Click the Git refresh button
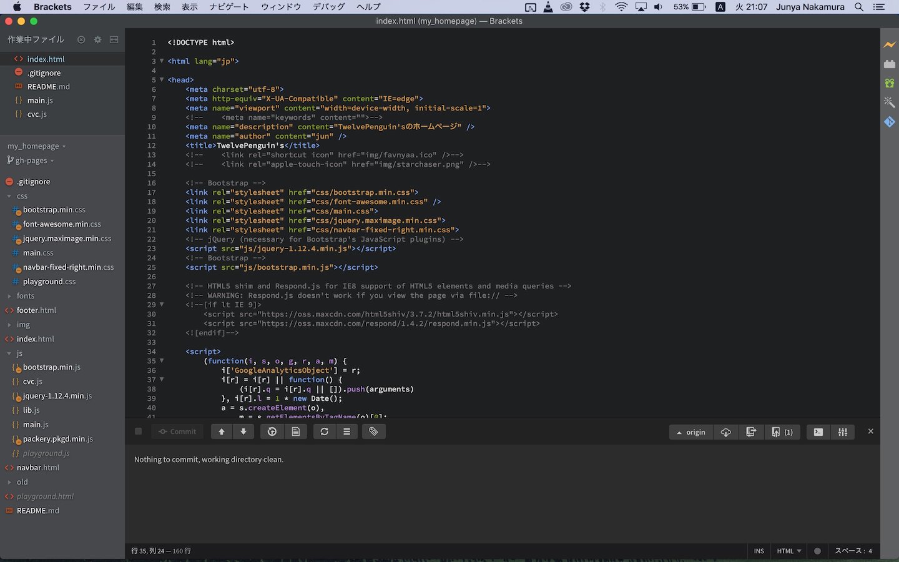This screenshot has width=899, height=562. click(324, 431)
